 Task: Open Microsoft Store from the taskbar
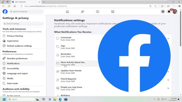[x=66, y=99]
